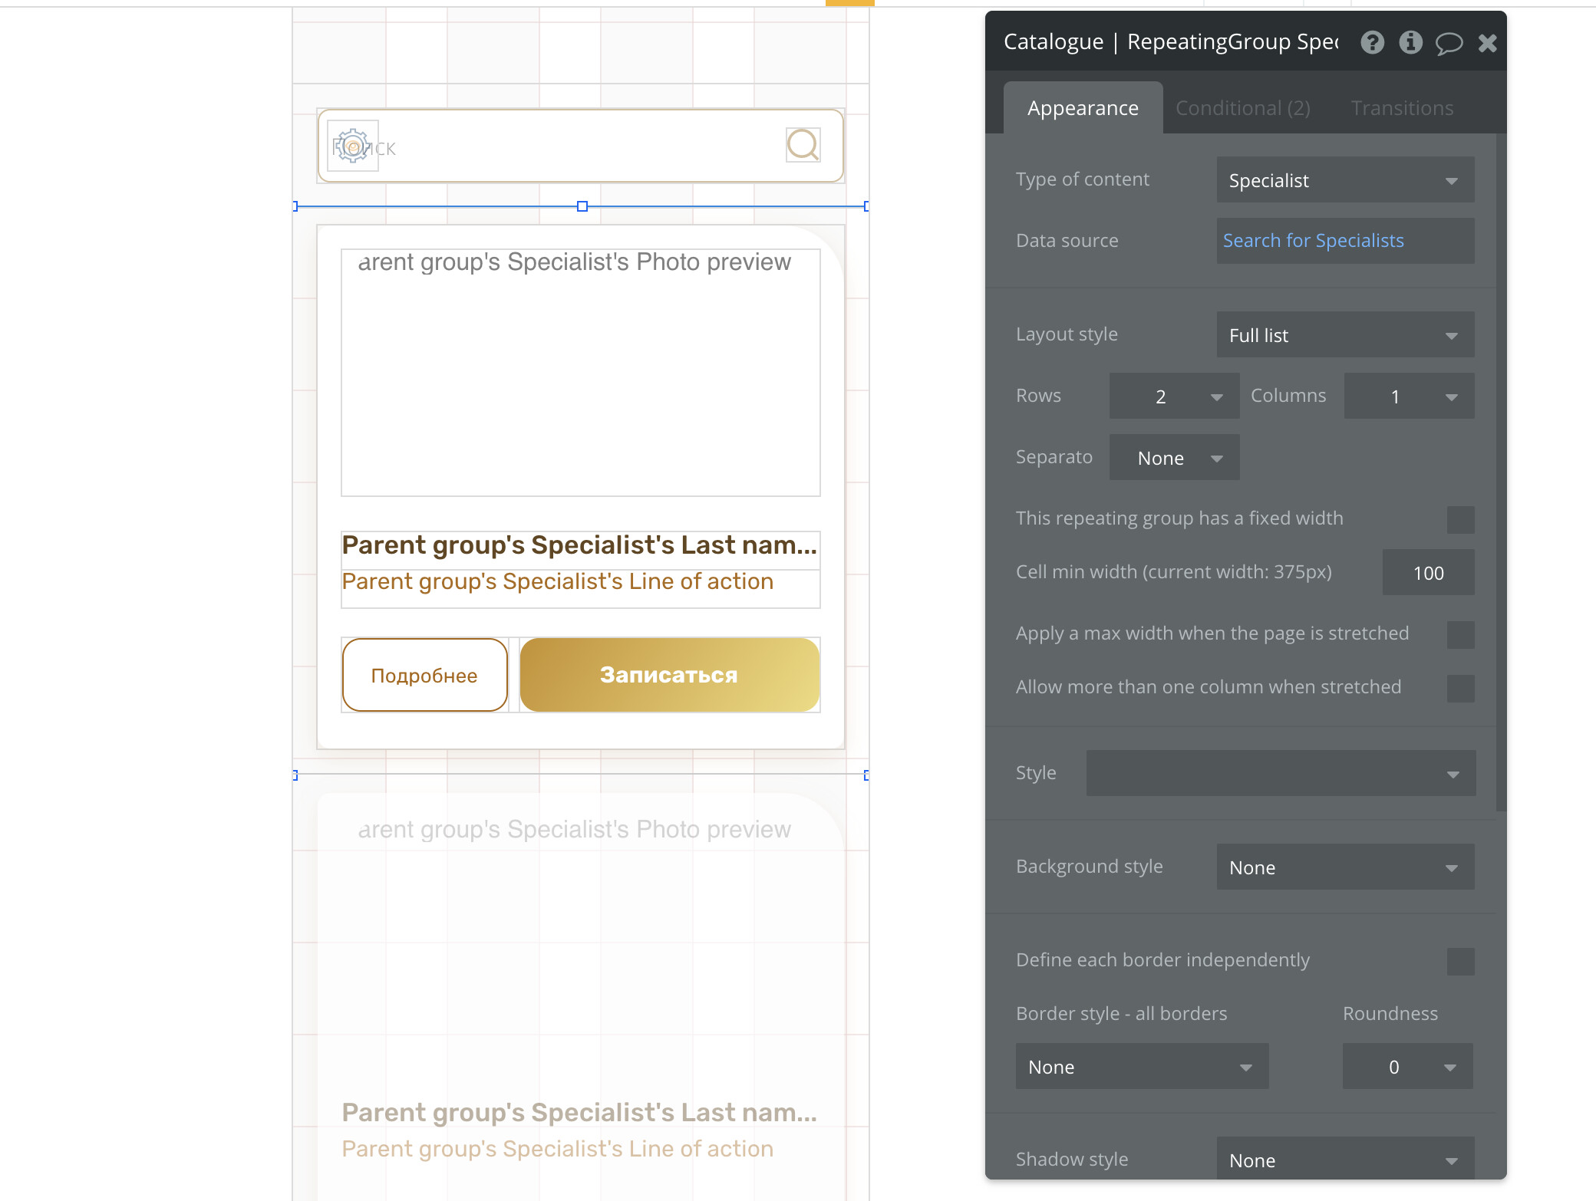
Task: Open the Rows count dropdown
Action: tap(1174, 396)
